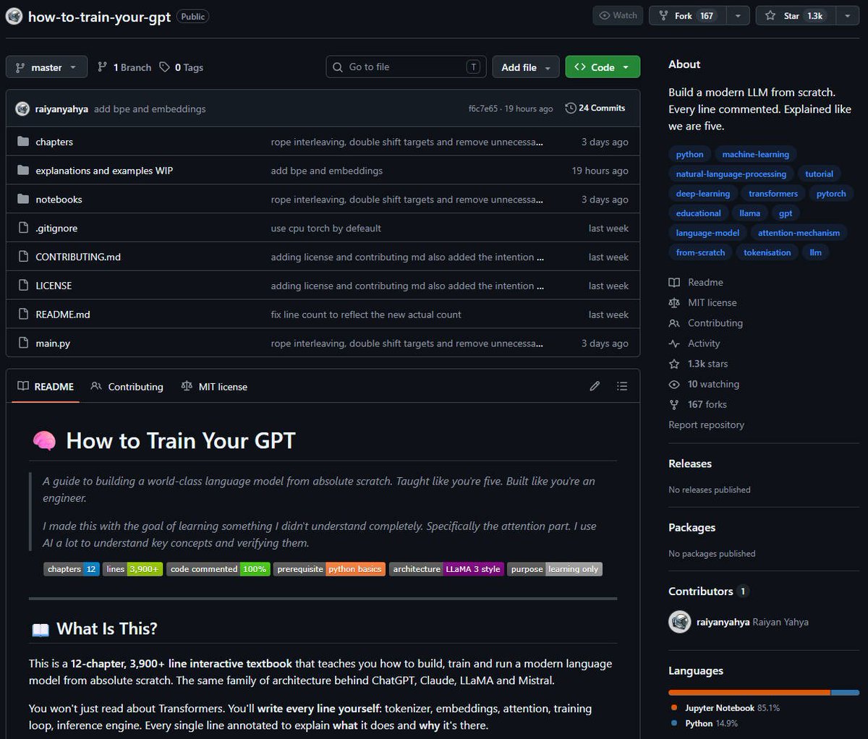
Task: Click the main.py file icon
Action: point(23,343)
